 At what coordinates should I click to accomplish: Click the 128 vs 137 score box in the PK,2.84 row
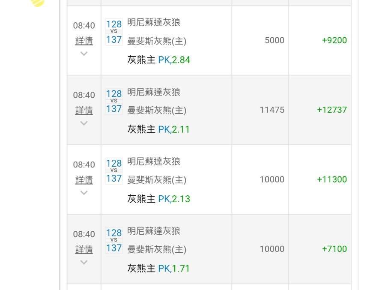pyautogui.click(x=114, y=32)
